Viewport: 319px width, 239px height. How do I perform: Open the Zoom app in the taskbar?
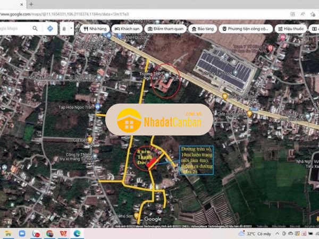pos(23,233)
